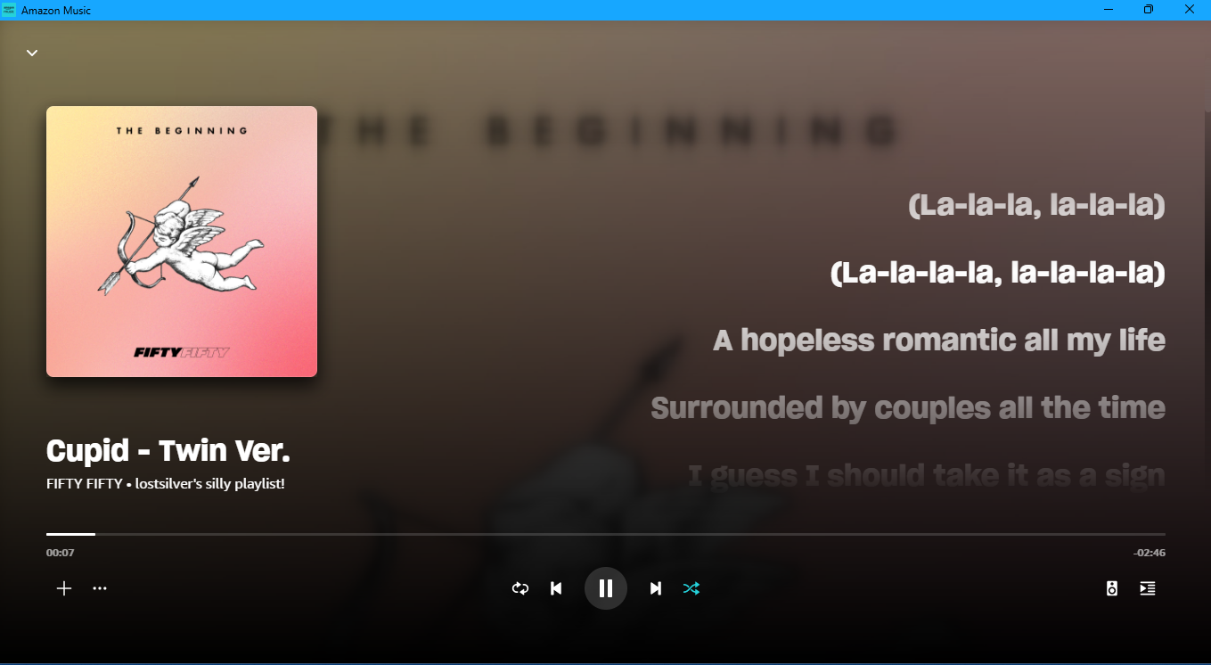Seek within the song progress bar
The height and width of the screenshot is (665, 1211).
606,534
